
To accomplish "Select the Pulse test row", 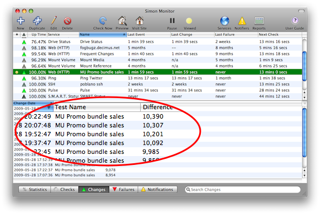I will [x=157, y=90].
